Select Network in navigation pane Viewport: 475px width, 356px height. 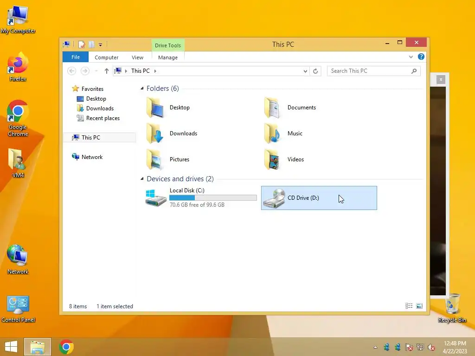[x=92, y=157]
